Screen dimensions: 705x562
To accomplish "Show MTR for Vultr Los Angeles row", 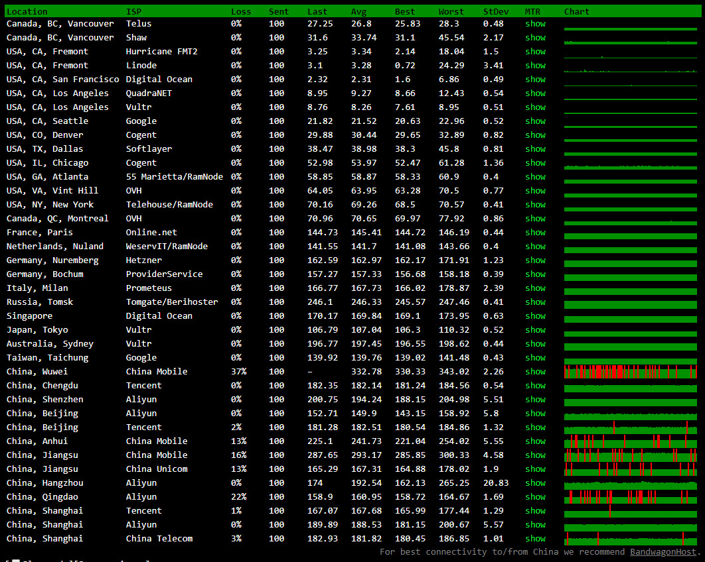I will (x=535, y=107).
